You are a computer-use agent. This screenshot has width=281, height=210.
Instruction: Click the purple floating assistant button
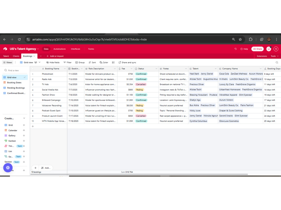[8, 168]
